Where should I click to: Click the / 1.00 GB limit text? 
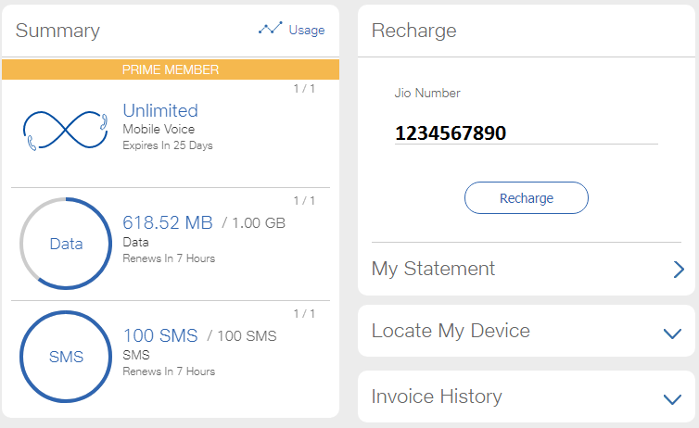pos(254,222)
